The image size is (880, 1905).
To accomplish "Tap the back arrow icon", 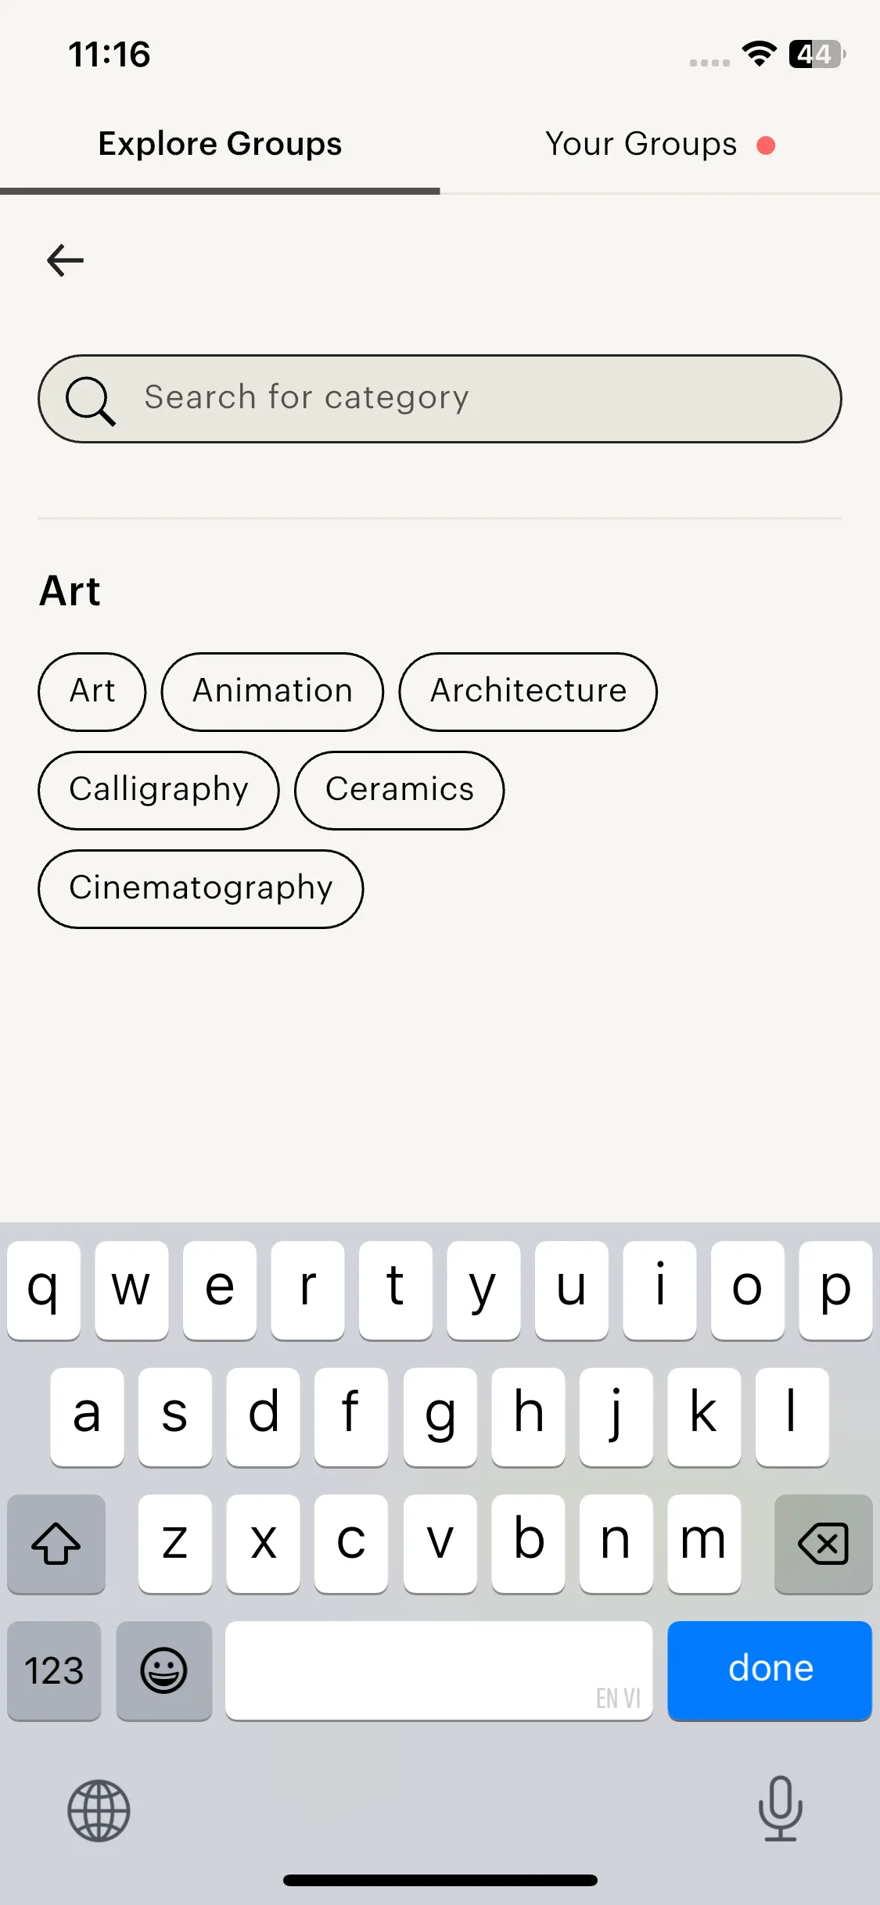I will click(x=66, y=260).
